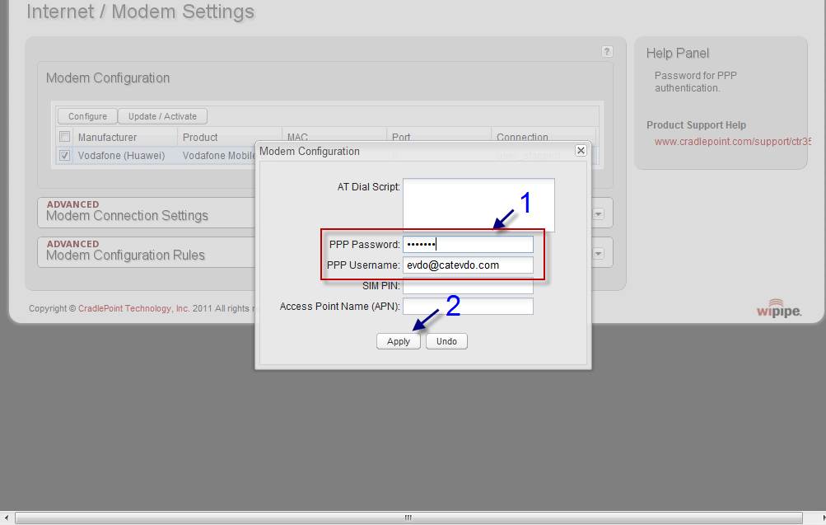Apply the modem configuration
Screen dimensions: 826x525
pos(399,341)
